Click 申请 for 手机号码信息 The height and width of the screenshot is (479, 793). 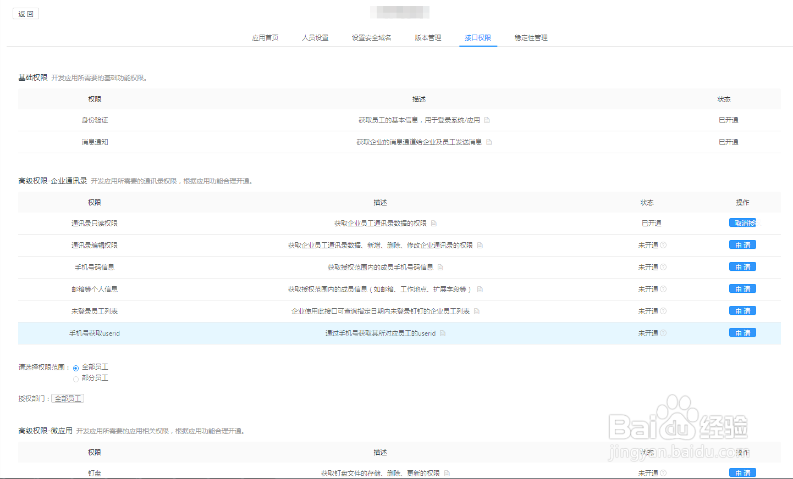[743, 267]
